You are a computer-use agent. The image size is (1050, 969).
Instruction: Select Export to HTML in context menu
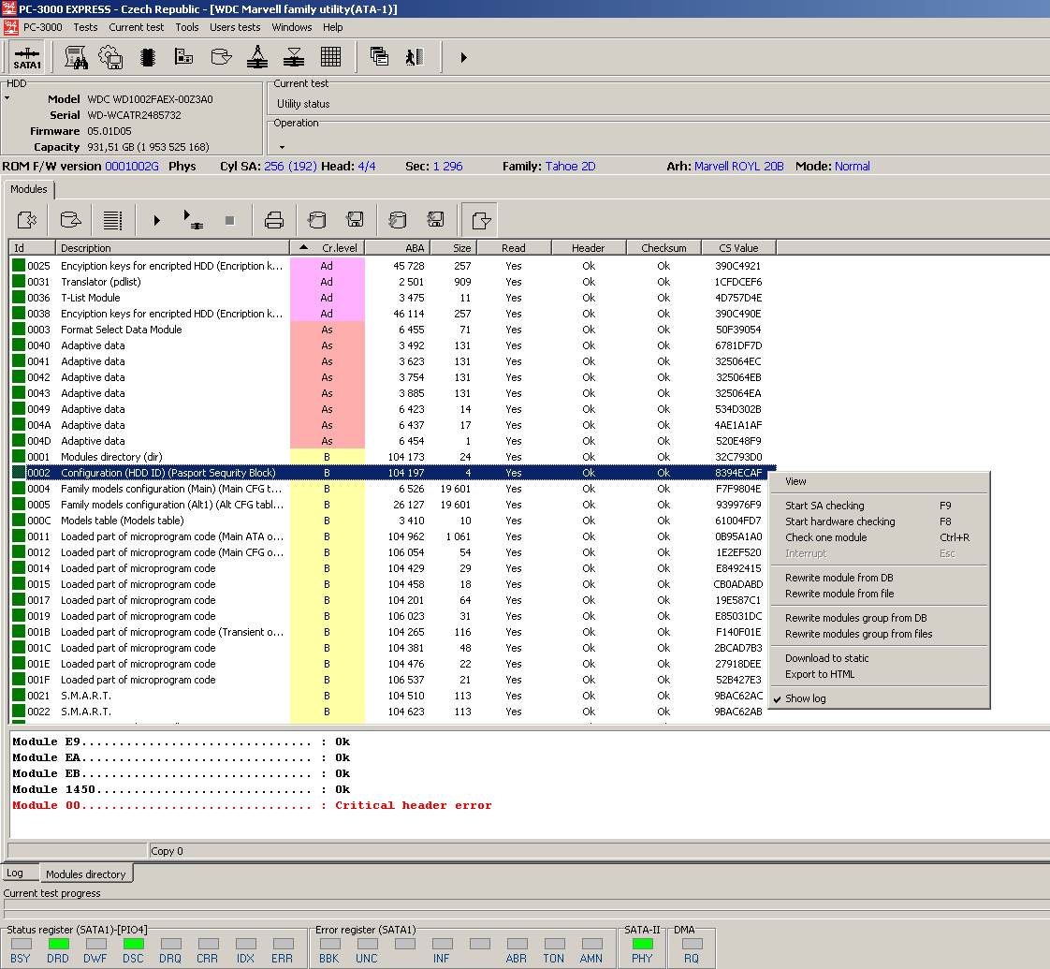819,674
